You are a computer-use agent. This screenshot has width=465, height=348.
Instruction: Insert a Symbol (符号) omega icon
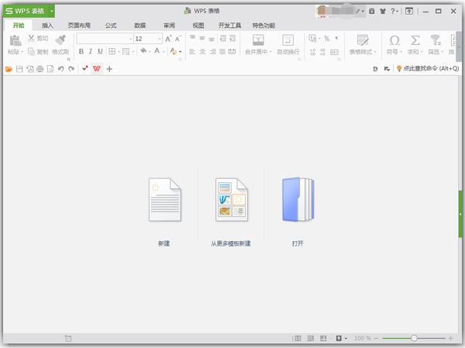(394, 40)
